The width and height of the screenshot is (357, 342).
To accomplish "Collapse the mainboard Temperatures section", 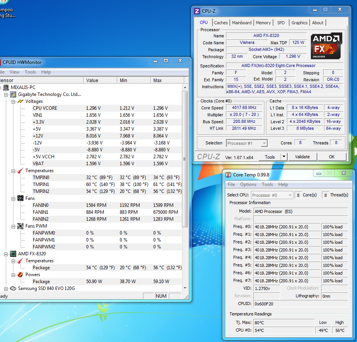I will click(13, 171).
